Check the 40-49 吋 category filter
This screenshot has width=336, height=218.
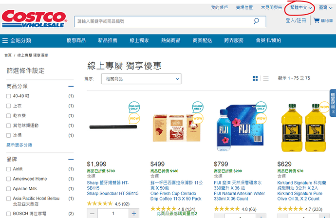[x=9, y=96]
